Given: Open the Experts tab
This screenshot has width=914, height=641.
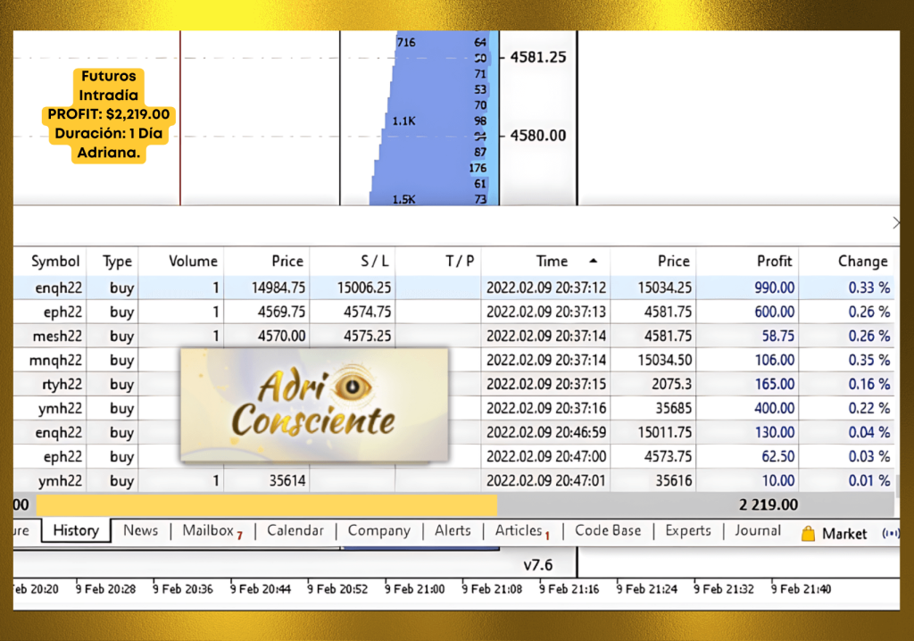Looking at the screenshot, I should pos(688,530).
